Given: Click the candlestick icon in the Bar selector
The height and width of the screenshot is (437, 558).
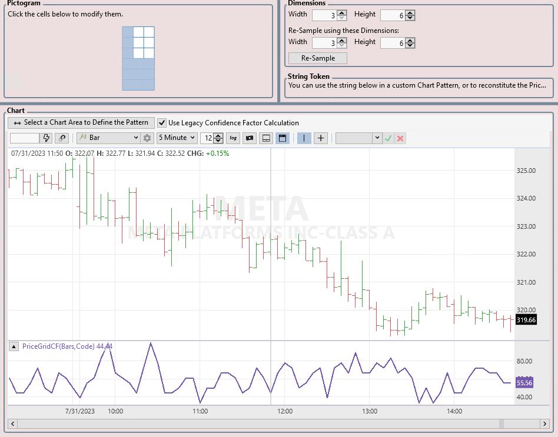Looking at the screenshot, I should coord(83,137).
